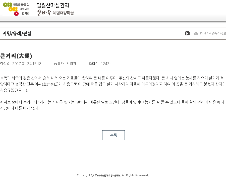This screenshot has height=192, width=226.
Task: Click the 목록 button
Action: point(114,135)
